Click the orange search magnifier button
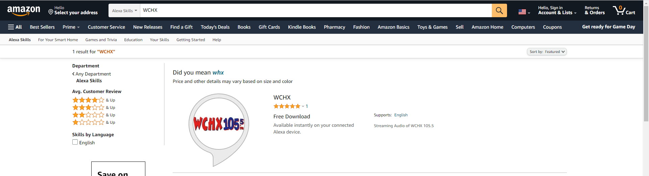The width and height of the screenshot is (649, 176). [x=499, y=10]
